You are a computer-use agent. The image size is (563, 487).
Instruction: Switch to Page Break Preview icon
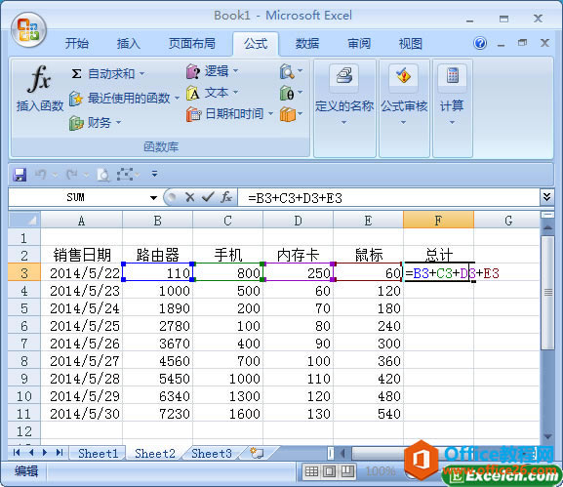pyautogui.click(x=347, y=470)
